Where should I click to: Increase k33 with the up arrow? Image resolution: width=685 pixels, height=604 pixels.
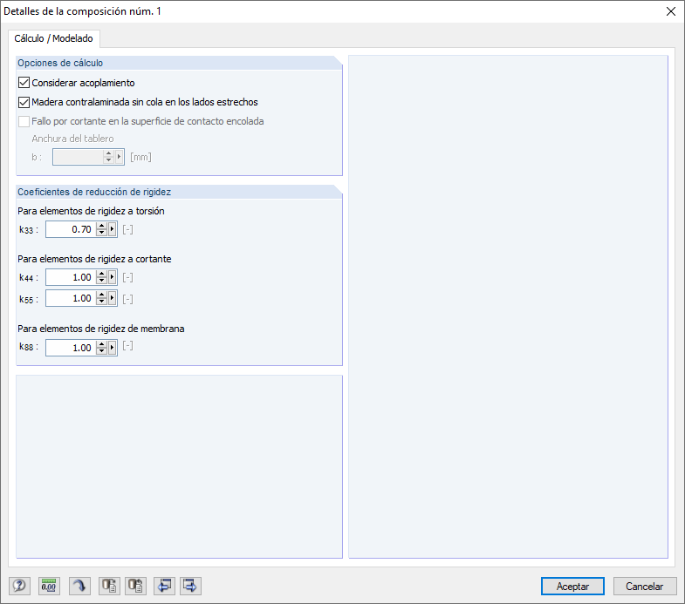(102, 226)
